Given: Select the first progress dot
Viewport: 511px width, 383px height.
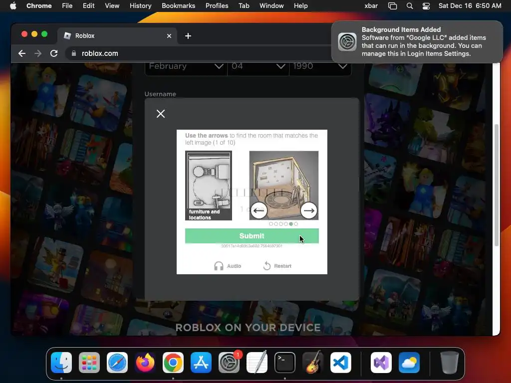Looking at the screenshot, I should [271, 224].
